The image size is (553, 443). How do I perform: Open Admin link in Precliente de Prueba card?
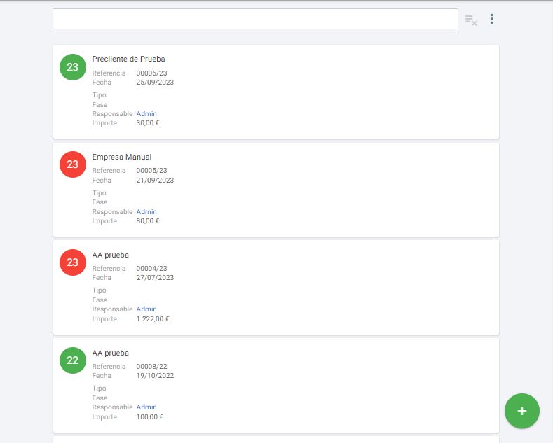point(146,114)
